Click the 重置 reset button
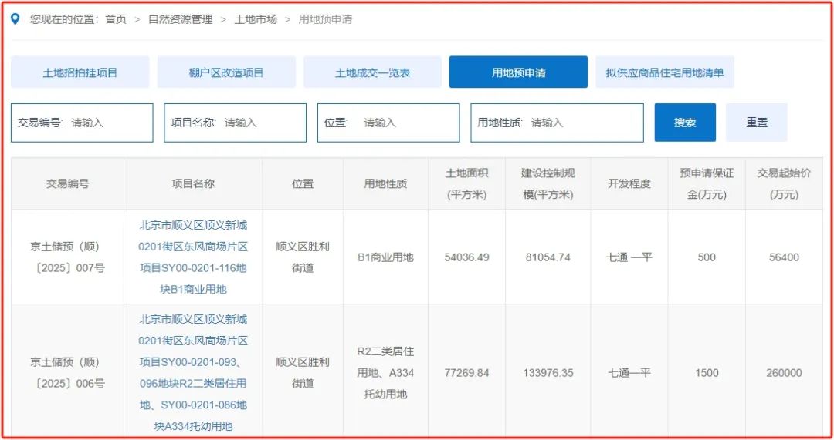Viewport: 834px width, 440px height. 757,123
